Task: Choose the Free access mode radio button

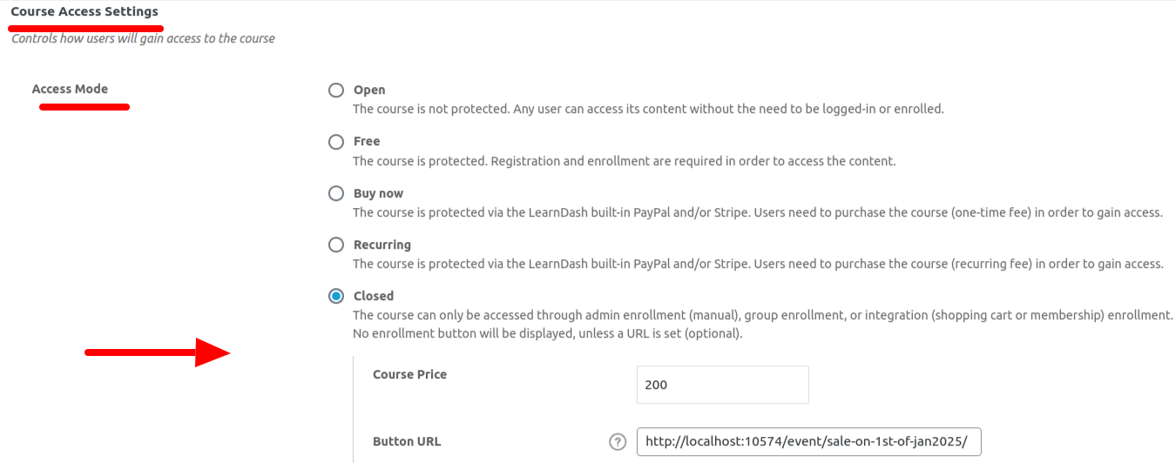Action: (336, 141)
